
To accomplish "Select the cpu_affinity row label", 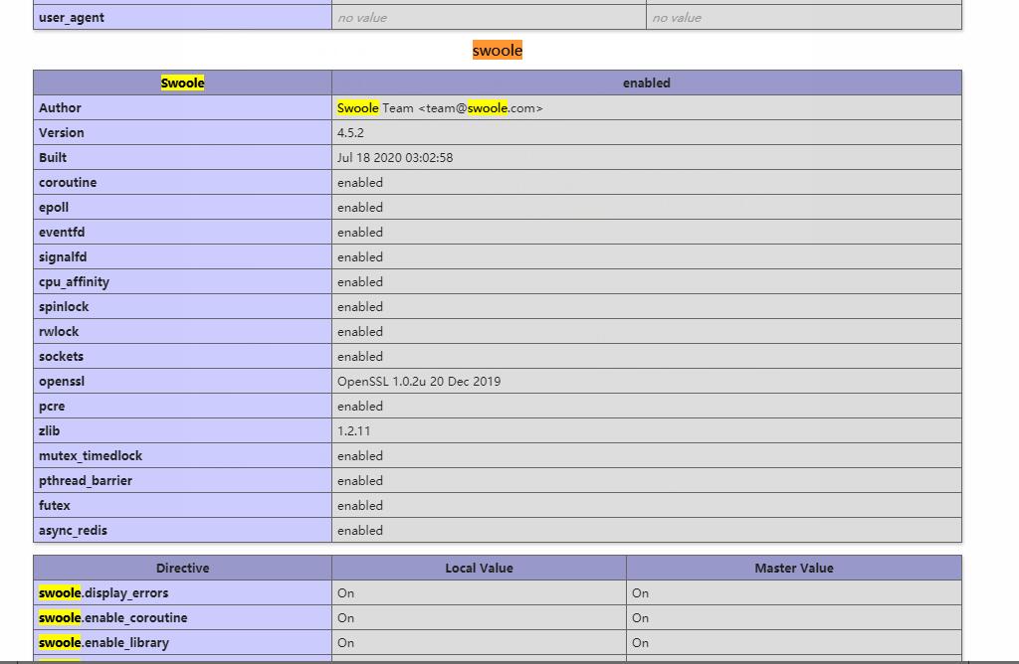I will [x=74, y=281].
